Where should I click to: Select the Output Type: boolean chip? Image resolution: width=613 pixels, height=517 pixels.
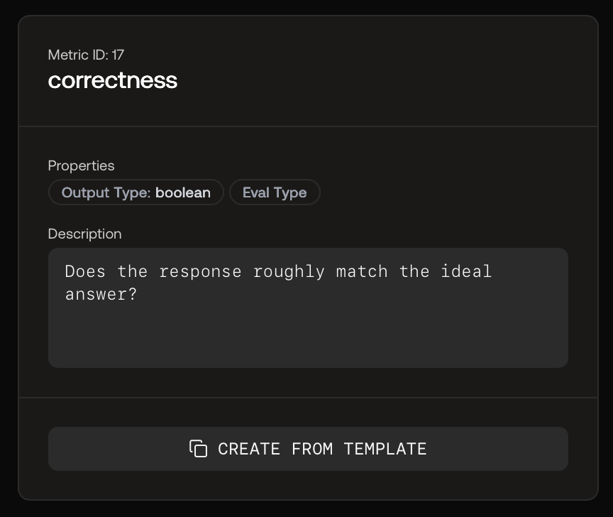[x=136, y=192]
